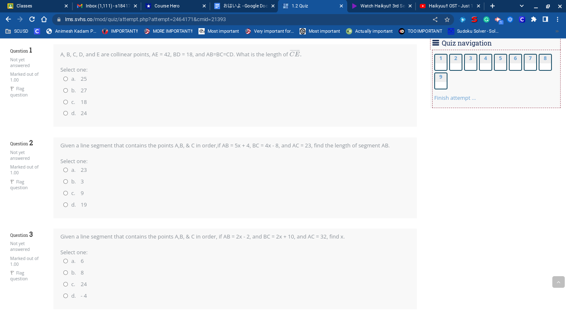Flag Question 3
The width and height of the screenshot is (566, 318).
19,276
